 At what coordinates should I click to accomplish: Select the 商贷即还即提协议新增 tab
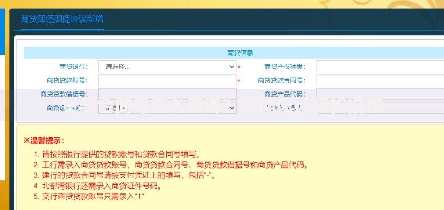coord(62,19)
